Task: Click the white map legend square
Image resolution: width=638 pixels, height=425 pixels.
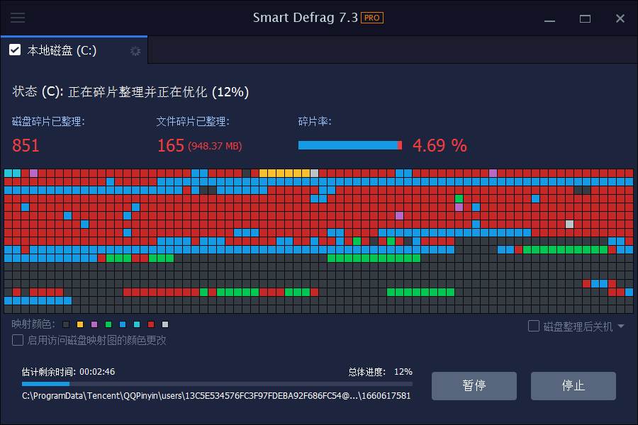Action: point(165,324)
